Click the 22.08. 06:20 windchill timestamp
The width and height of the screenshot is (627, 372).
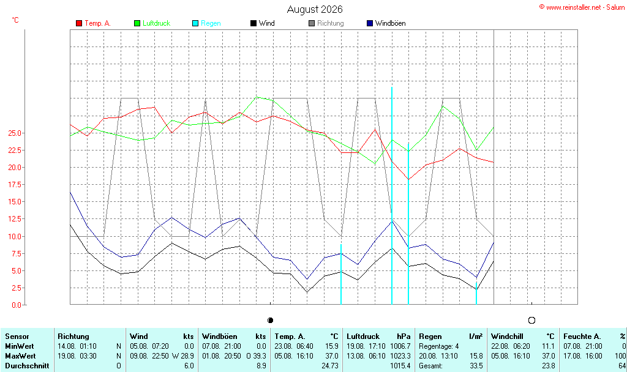(x=511, y=346)
